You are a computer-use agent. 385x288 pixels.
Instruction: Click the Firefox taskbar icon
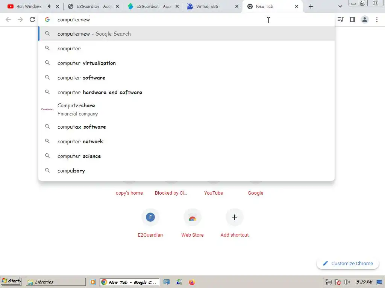(x=192, y=282)
